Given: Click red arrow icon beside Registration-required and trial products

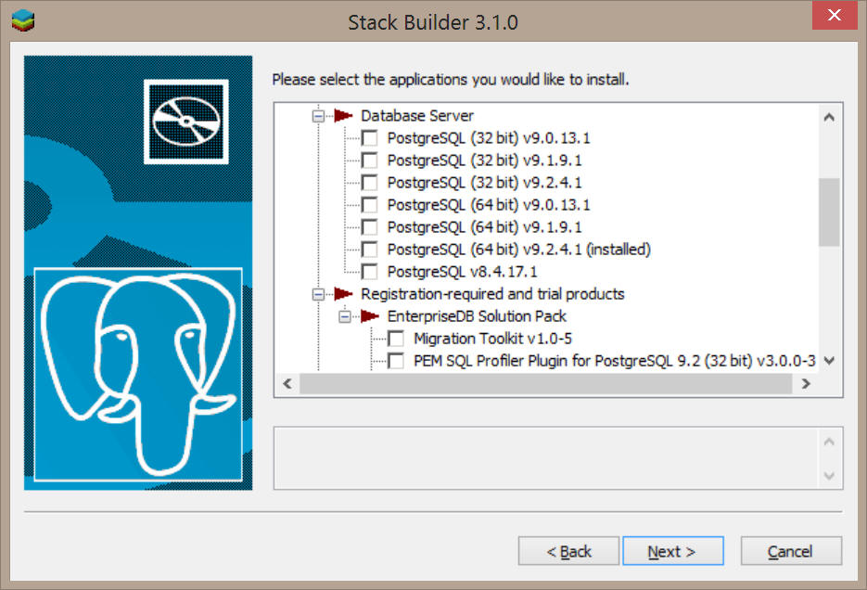Looking at the screenshot, I should click(343, 294).
